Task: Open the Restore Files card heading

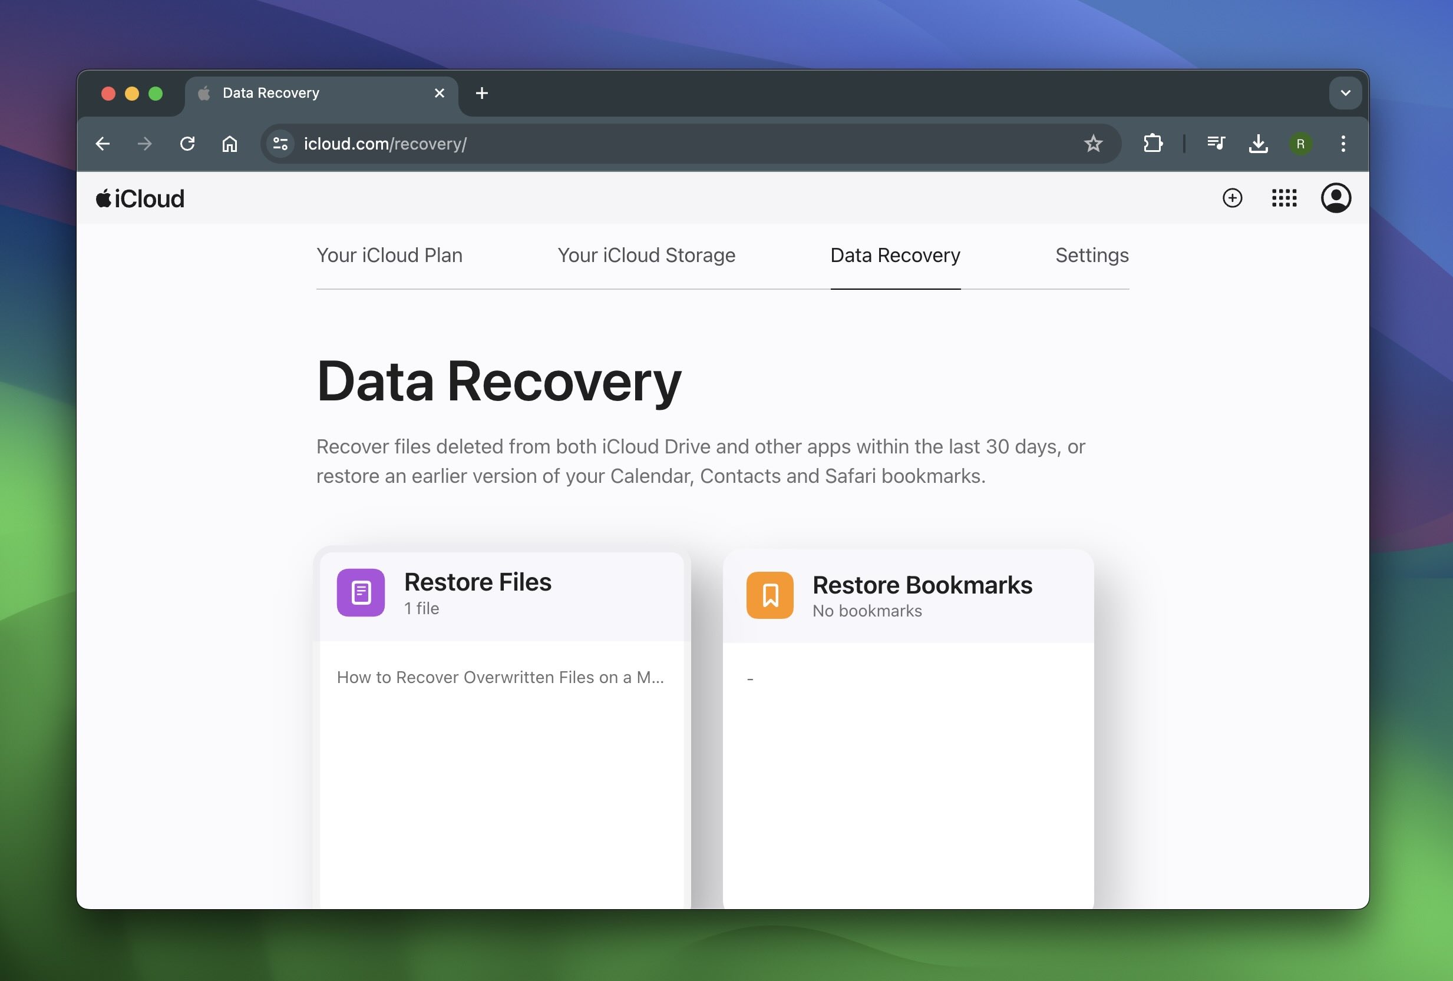Action: coord(478,582)
